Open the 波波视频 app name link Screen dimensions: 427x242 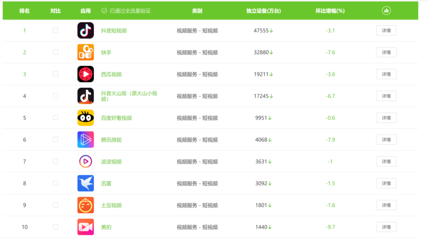(111, 162)
